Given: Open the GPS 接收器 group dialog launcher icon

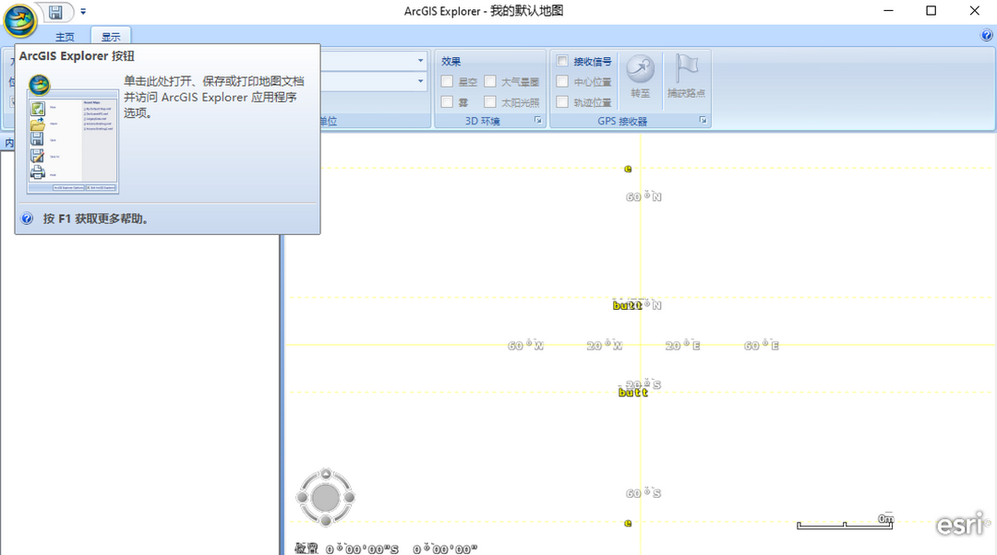Looking at the screenshot, I should pyautogui.click(x=703, y=119).
